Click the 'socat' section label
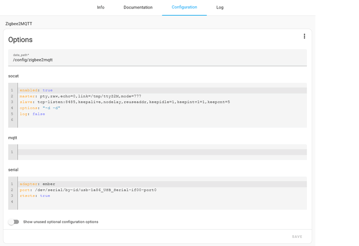The image size is (359, 246). tap(13, 76)
